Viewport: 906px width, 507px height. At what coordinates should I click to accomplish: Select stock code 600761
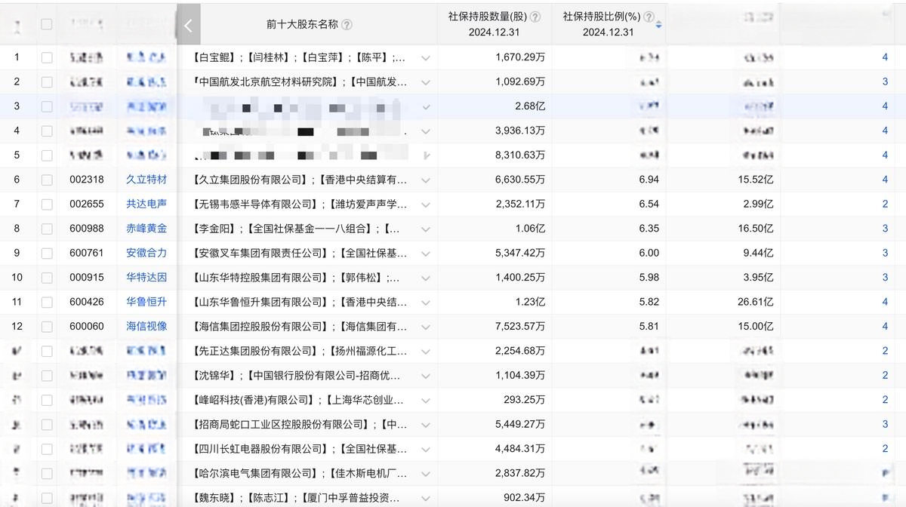(x=87, y=253)
